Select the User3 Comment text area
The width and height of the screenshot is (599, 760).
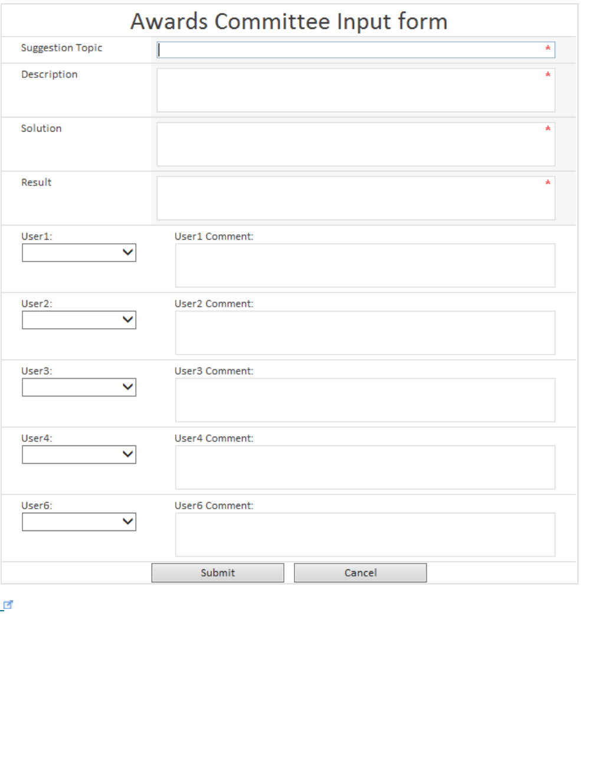point(365,400)
